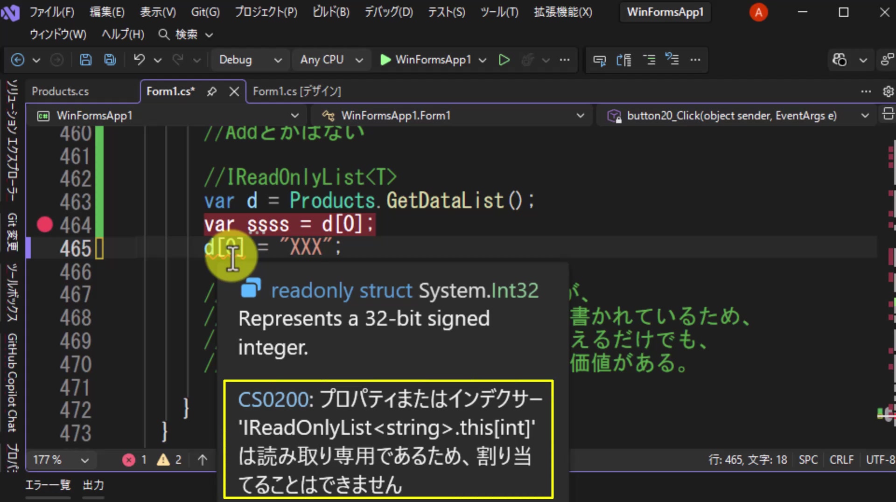Click the split editor window icon
Viewport: 896px width, 502px height.
pyautogui.click(x=888, y=114)
